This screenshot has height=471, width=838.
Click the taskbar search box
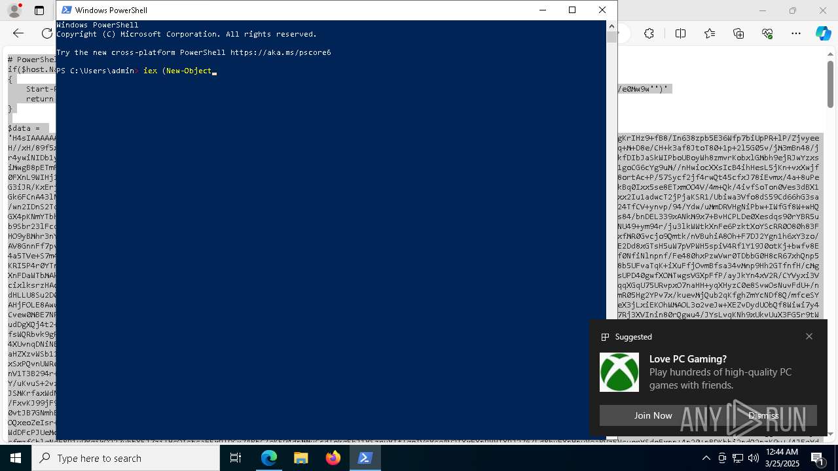[x=126, y=458]
